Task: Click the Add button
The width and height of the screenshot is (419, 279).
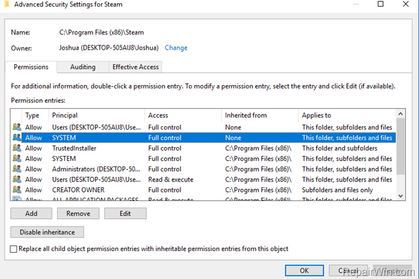Action: (31, 214)
